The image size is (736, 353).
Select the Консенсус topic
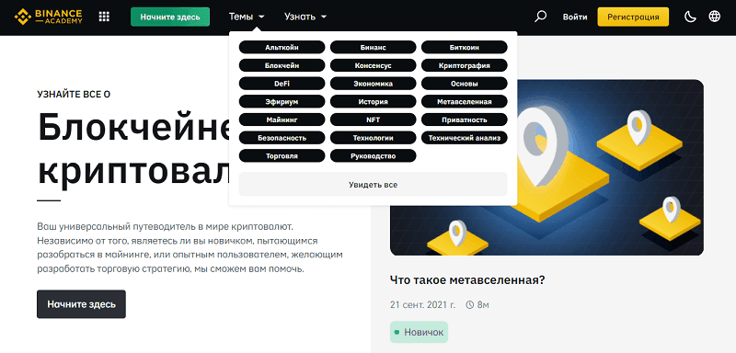tap(374, 65)
